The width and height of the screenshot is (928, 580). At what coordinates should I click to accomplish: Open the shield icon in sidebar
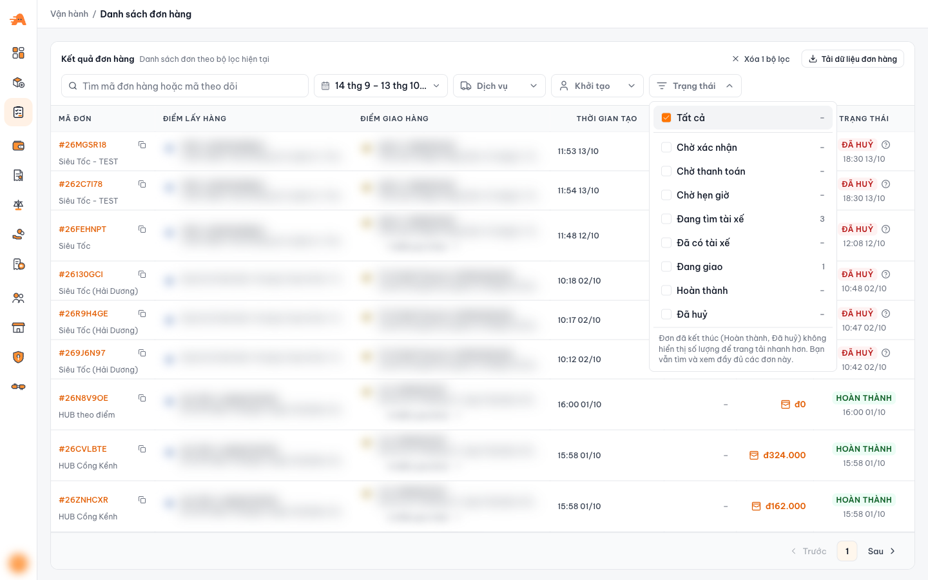(x=18, y=357)
